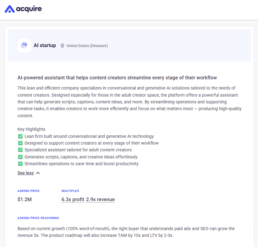Click green check beside "Specialized assistant"
Viewport: 258px width, 247px height.
click(x=20, y=150)
